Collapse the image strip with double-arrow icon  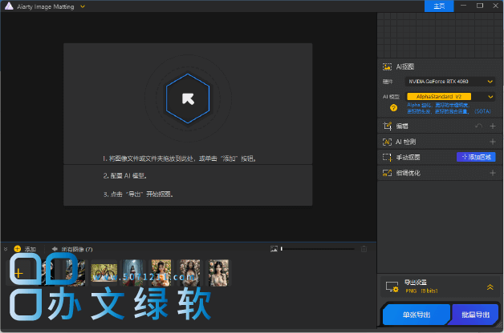pyautogui.click(x=6, y=249)
